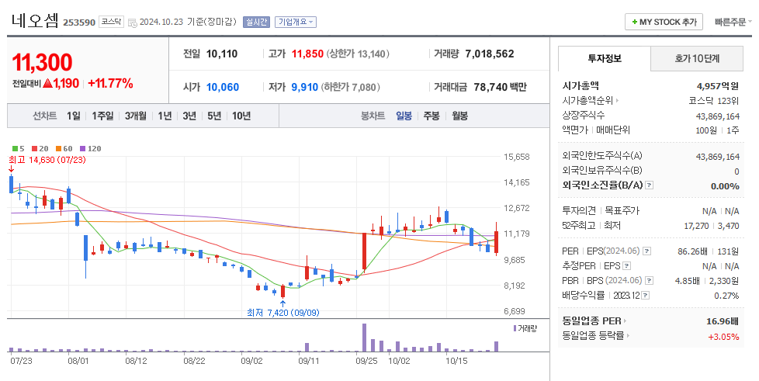Image resolution: width=759 pixels, height=381 pixels.
Task: Click the 목표주가 link
Action: tap(622, 211)
